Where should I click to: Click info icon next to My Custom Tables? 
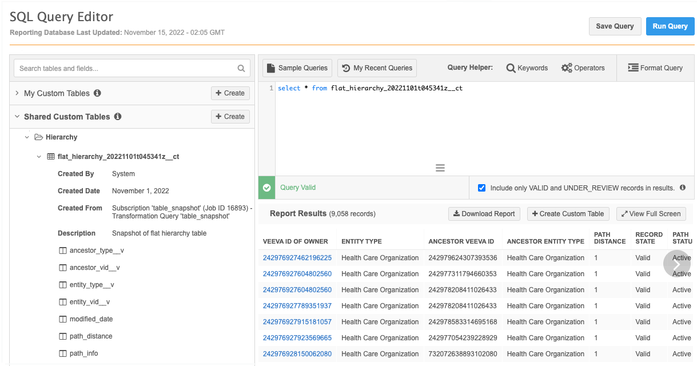pyautogui.click(x=97, y=93)
